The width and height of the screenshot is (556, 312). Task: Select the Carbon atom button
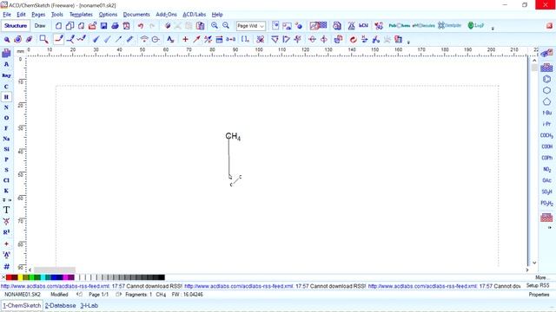(6, 87)
